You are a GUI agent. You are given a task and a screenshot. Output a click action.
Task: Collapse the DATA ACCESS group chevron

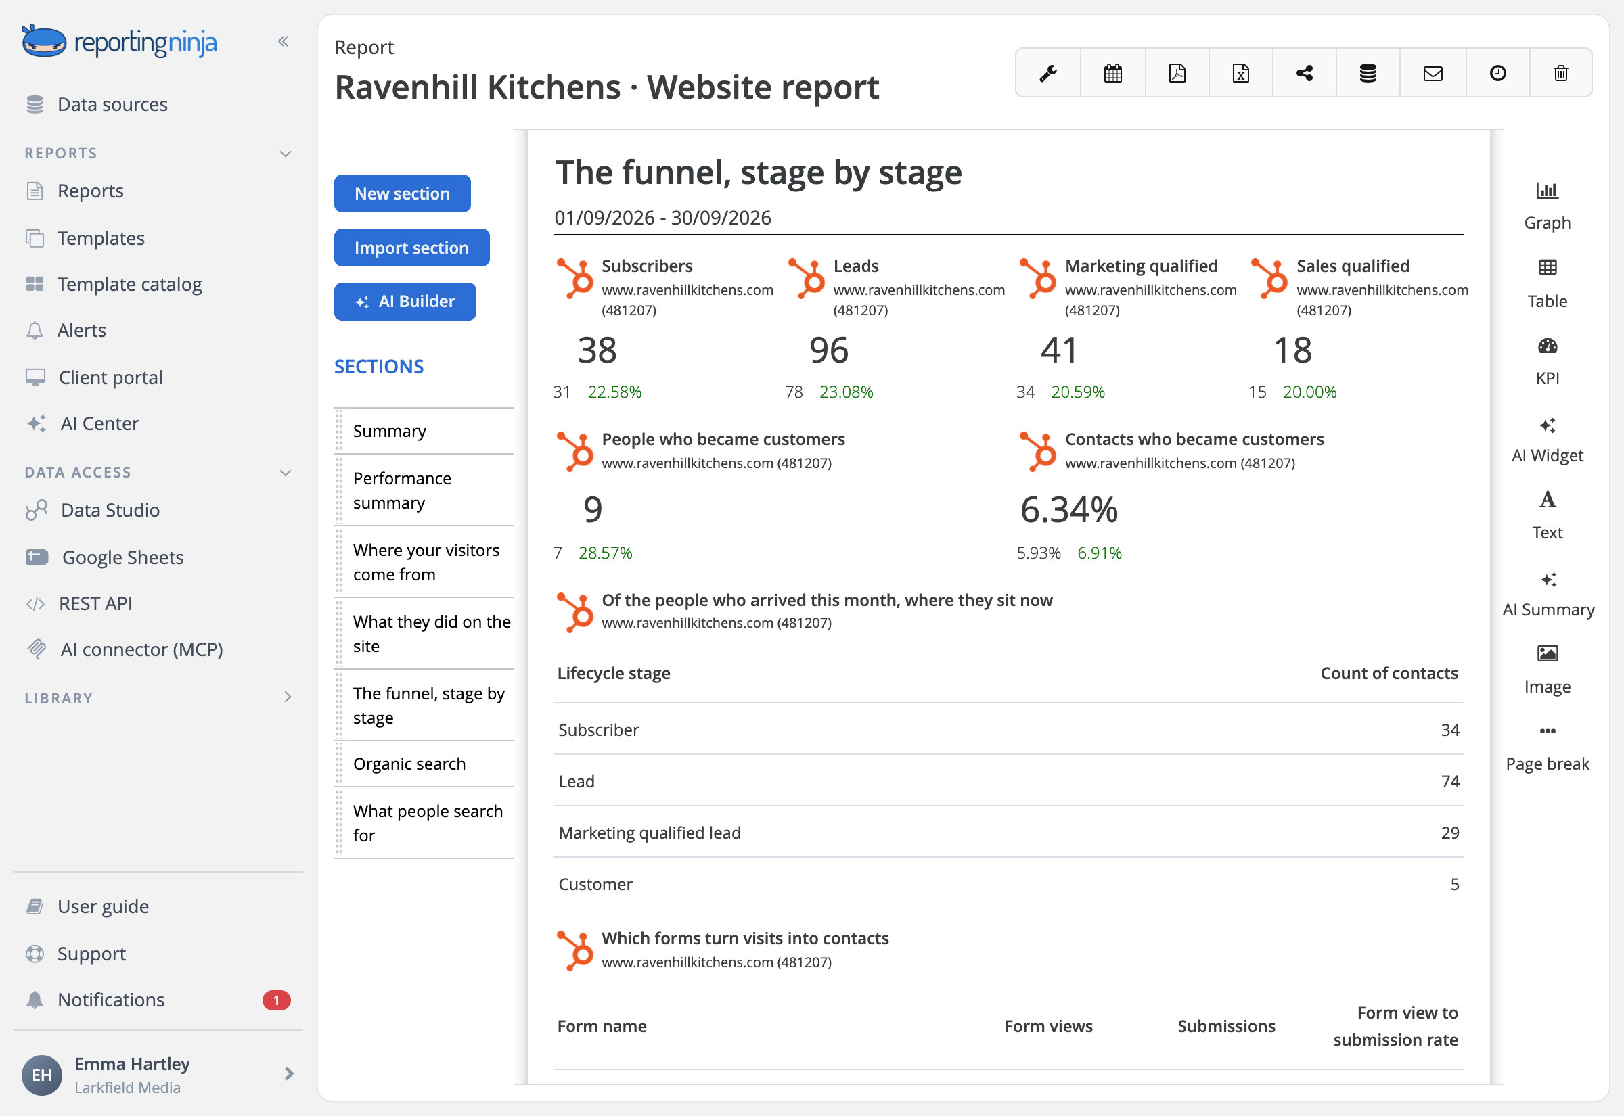coord(286,473)
